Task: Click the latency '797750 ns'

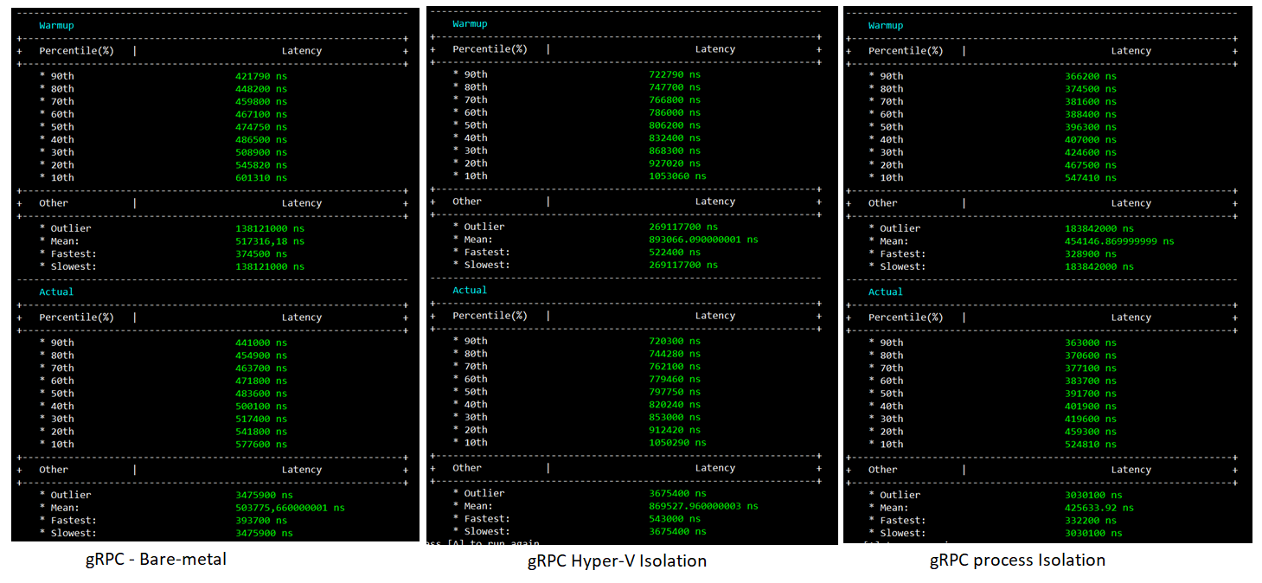Action: click(x=675, y=392)
